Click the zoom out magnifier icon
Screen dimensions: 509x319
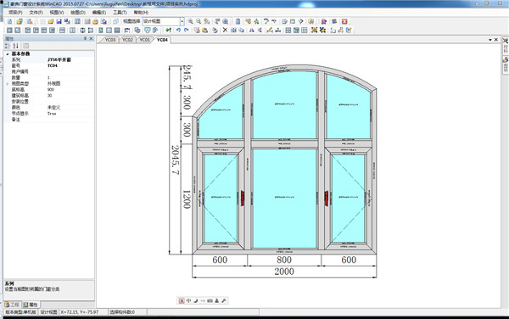click(199, 21)
